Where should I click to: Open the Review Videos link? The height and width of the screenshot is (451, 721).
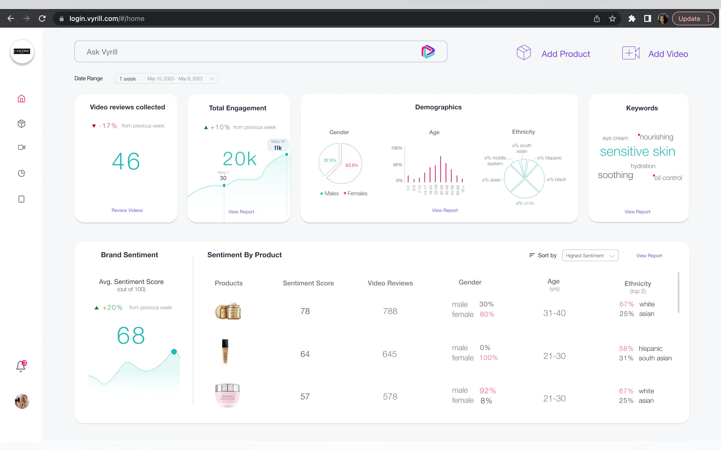click(x=127, y=210)
